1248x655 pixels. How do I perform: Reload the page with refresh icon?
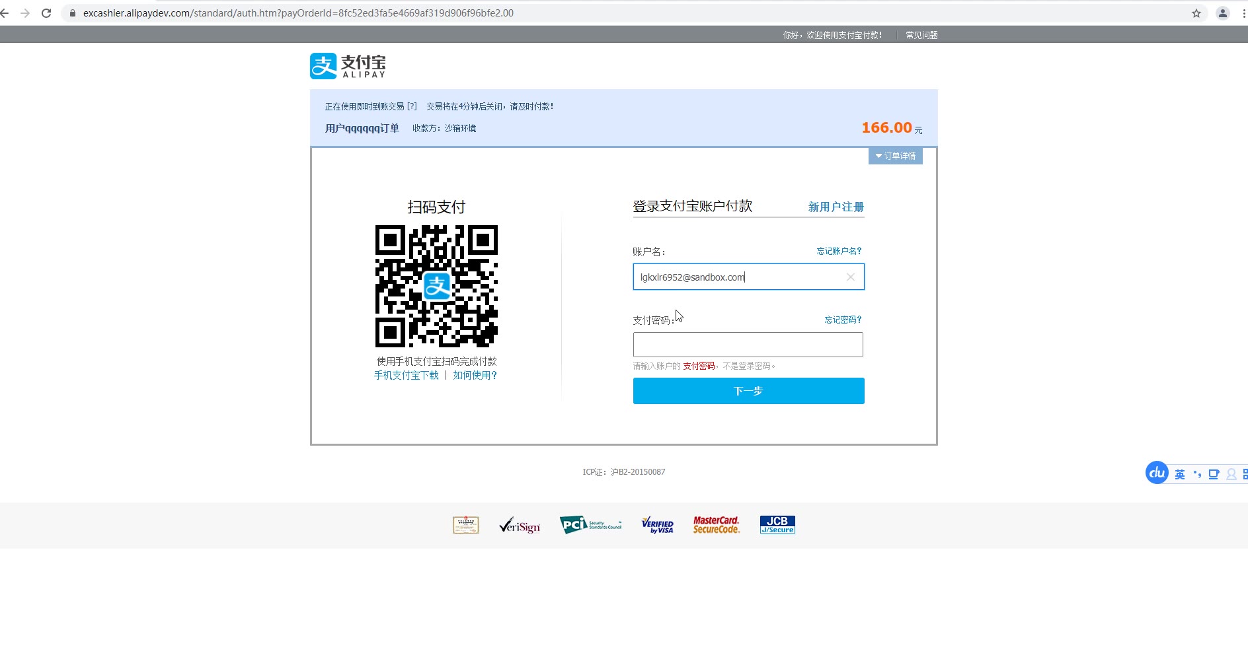point(46,13)
